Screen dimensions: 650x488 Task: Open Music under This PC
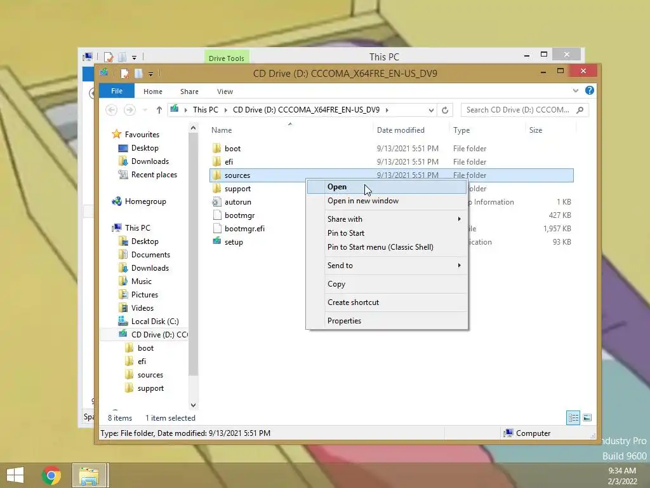(142, 281)
